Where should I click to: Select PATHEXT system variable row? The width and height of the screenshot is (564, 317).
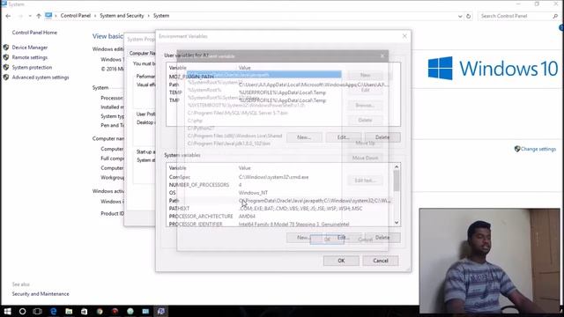point(280,209)
